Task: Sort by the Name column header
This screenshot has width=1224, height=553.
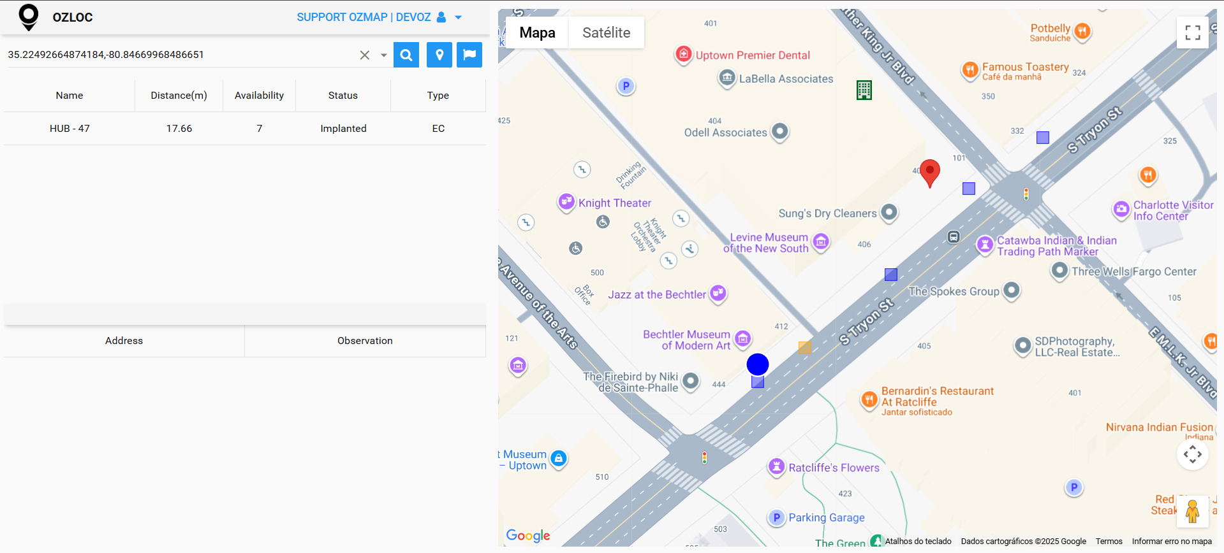Action: click(x=70, y=96)
